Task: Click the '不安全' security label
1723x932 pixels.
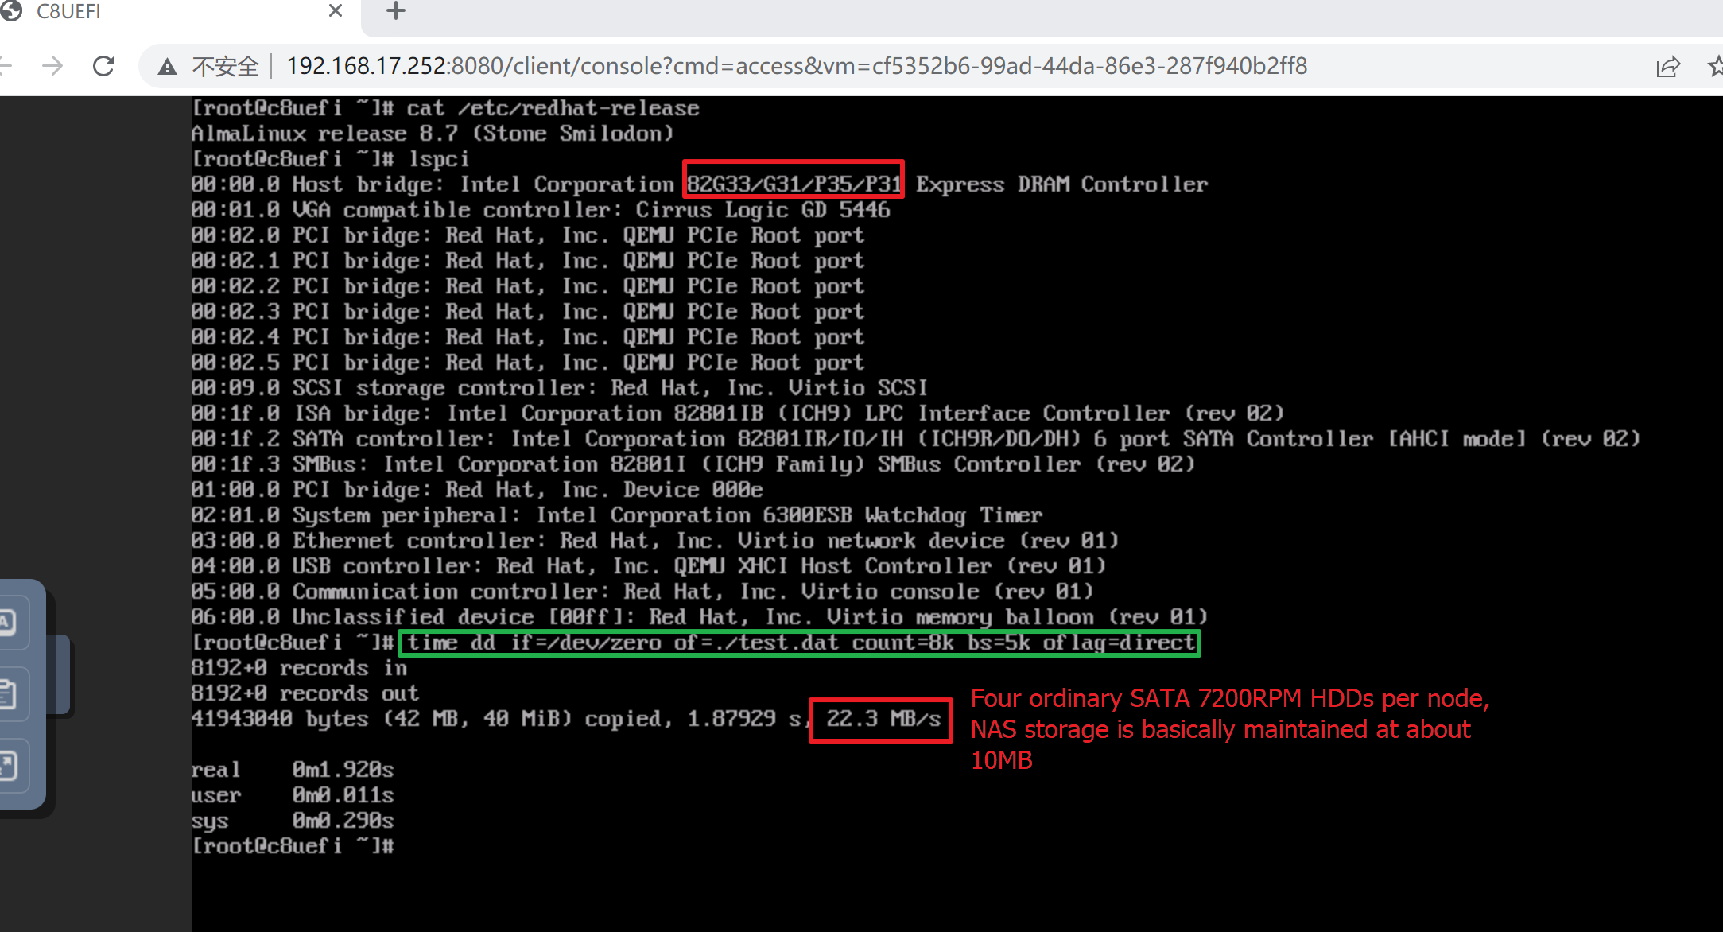Action: pos(226,67)
